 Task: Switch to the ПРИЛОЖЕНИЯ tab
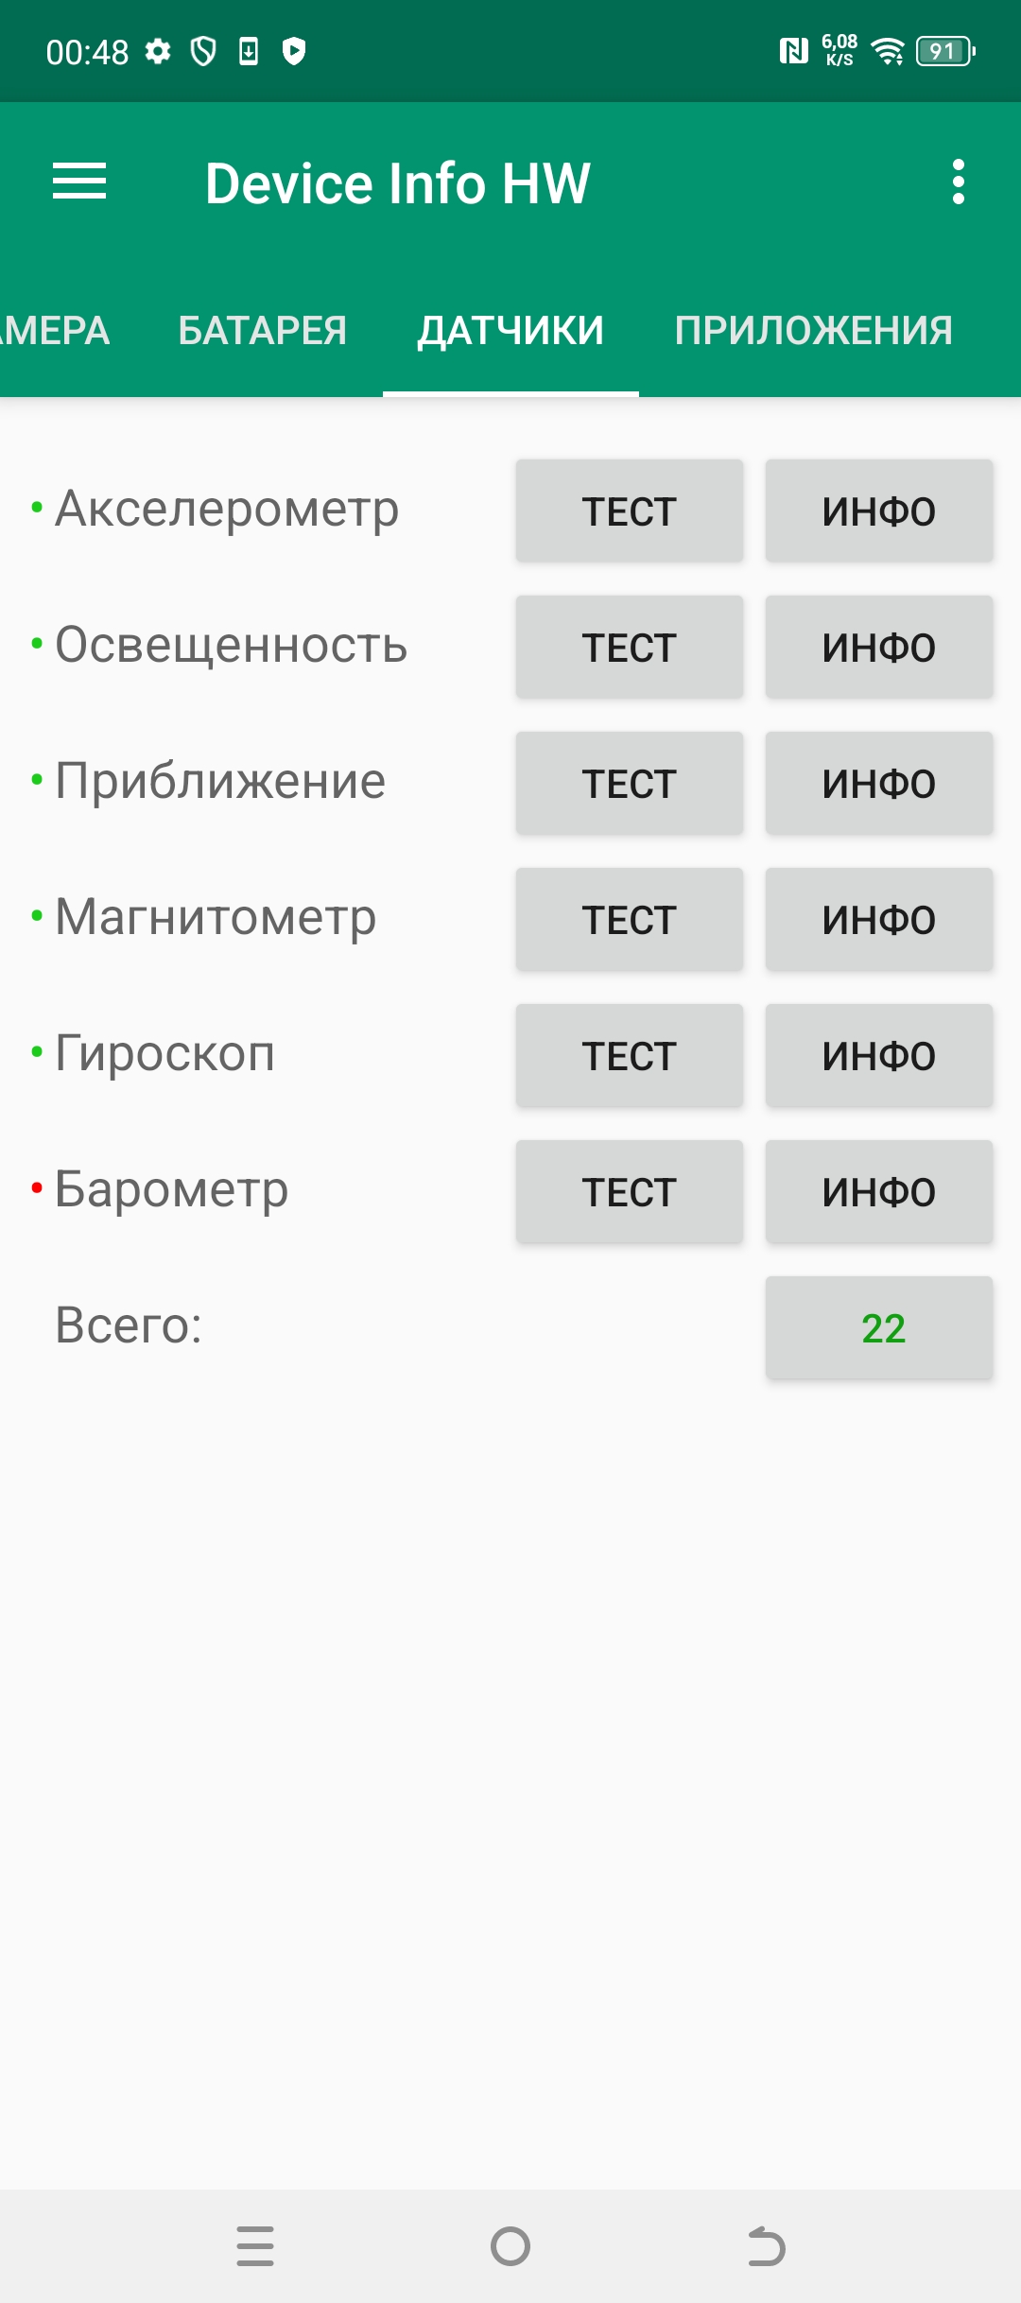pyautogui.click(x=813, y=331)
